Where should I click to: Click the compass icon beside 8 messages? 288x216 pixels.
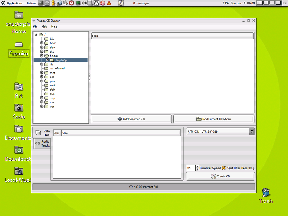(121, 3)
